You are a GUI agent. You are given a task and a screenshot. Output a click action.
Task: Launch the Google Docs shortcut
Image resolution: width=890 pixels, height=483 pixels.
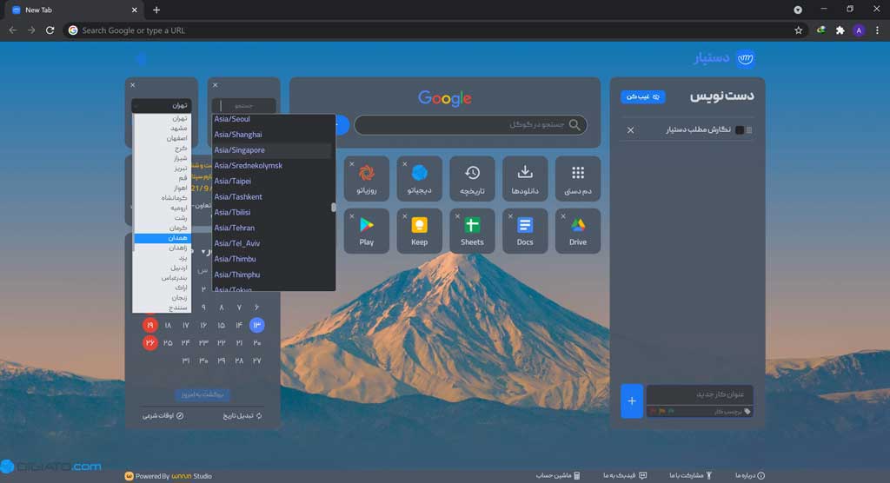525,231
